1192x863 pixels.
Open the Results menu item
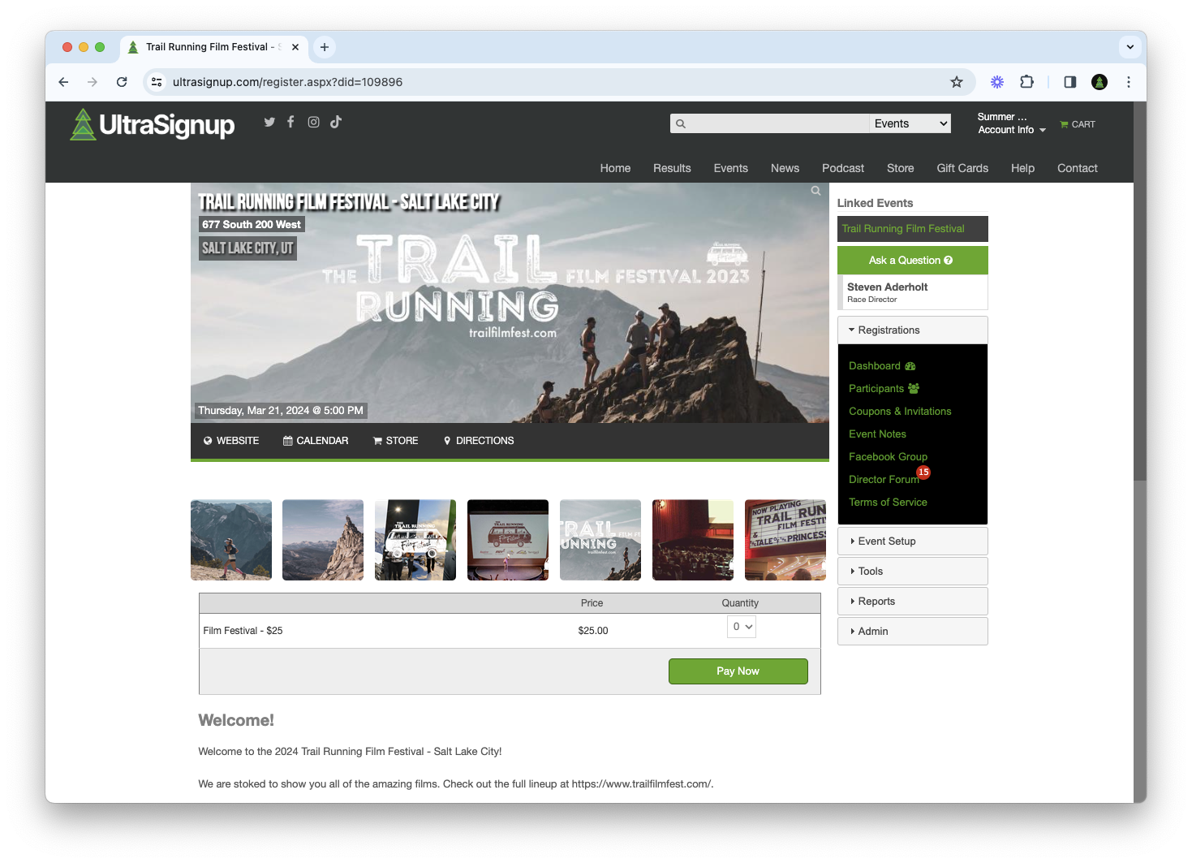click(x=672, y=168)
